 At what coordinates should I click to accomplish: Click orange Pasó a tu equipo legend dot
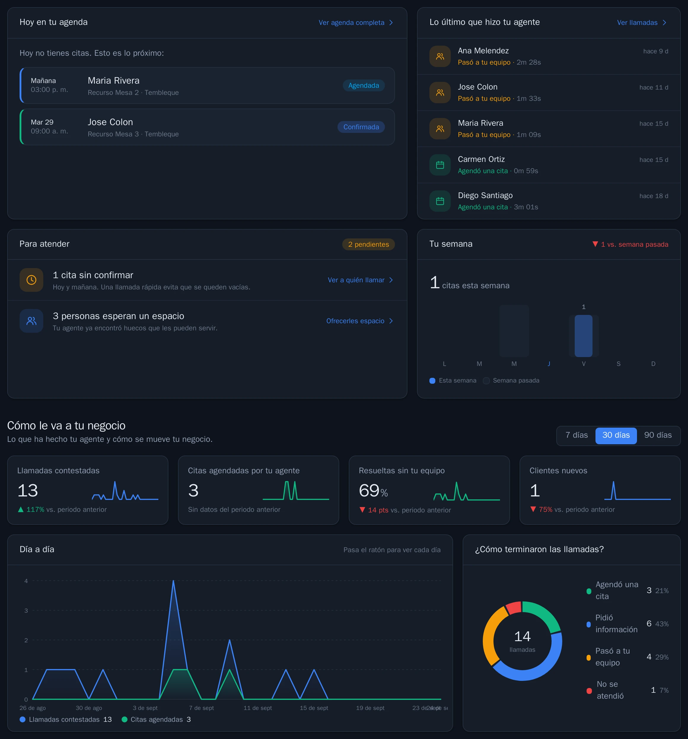coord(588,657)
